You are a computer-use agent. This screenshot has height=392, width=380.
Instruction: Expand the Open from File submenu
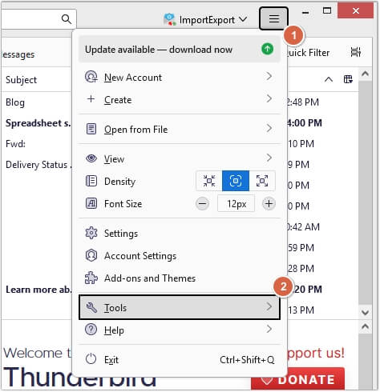(x=180, y=130)
